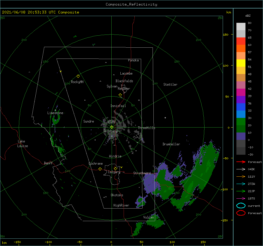The height and width of the screenshot is (246, 263).
Task: Click the purple 36-39 dBZ swatch
Action: [x=241, y=99]
